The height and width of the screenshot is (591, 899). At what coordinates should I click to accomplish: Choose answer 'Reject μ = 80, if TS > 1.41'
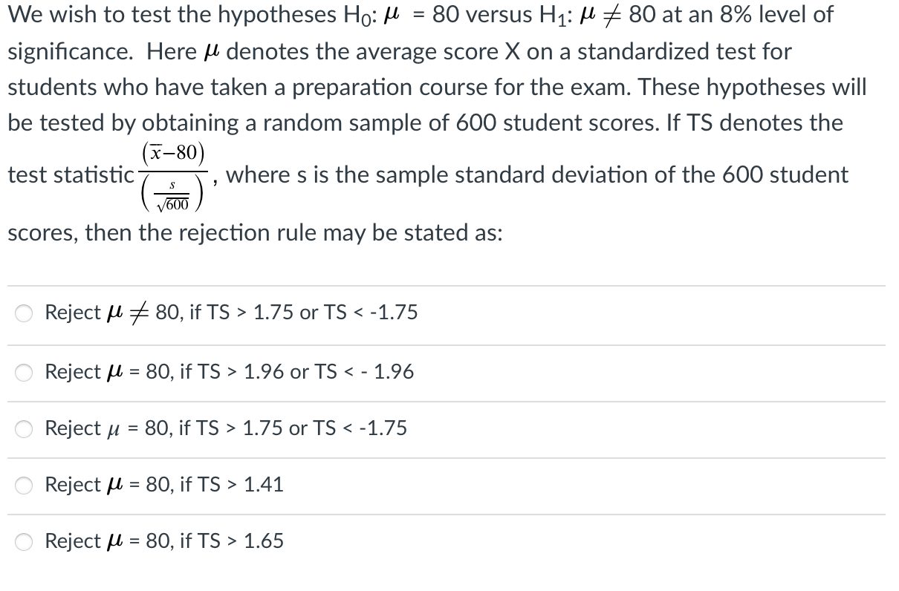pyautogui.click(x=164, y=484)
